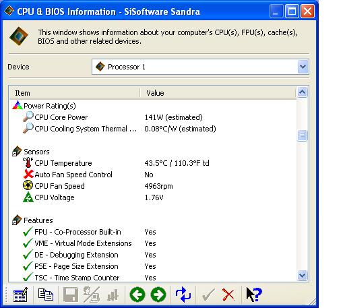
Task: Click the list scrollbar up arrow
Action: tap(302, 92)
